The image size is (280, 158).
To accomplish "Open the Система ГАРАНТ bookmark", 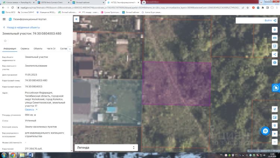I will [x=26, y=12].
